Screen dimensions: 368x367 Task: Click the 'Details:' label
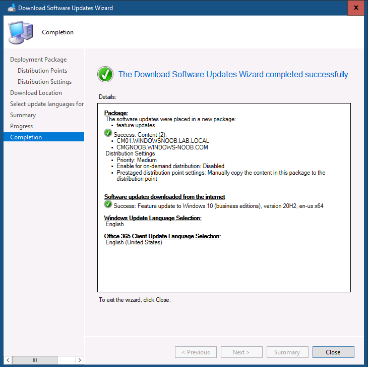tap(107, 97)
